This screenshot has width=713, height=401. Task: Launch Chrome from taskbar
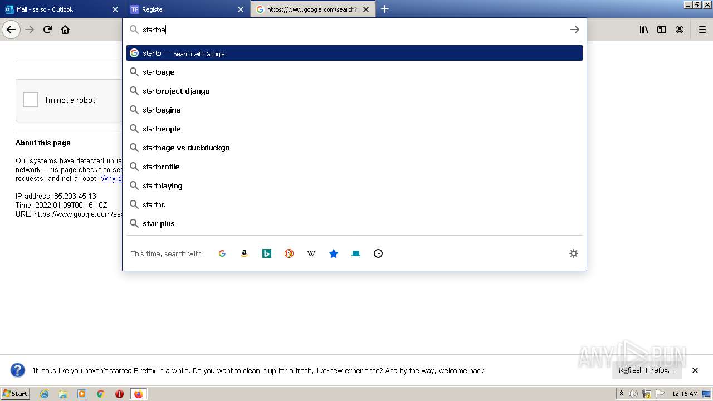[x=101, y=394]
